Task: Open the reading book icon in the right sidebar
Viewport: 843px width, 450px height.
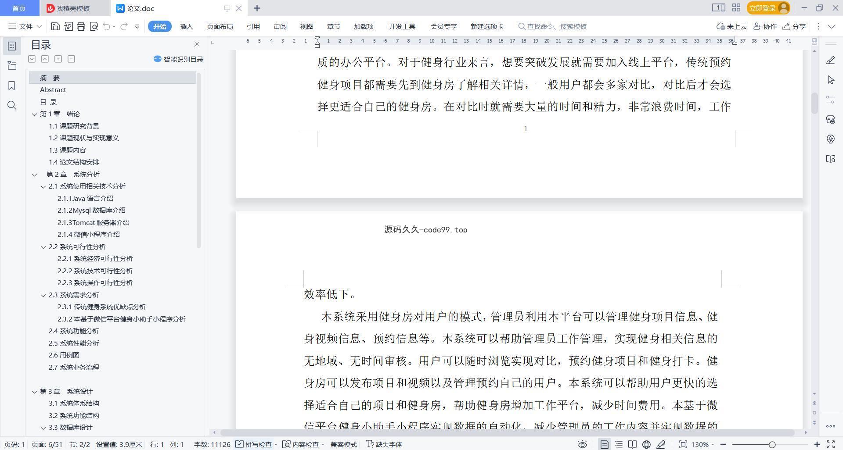Action: pyautogui.click(x=830, y=159)
